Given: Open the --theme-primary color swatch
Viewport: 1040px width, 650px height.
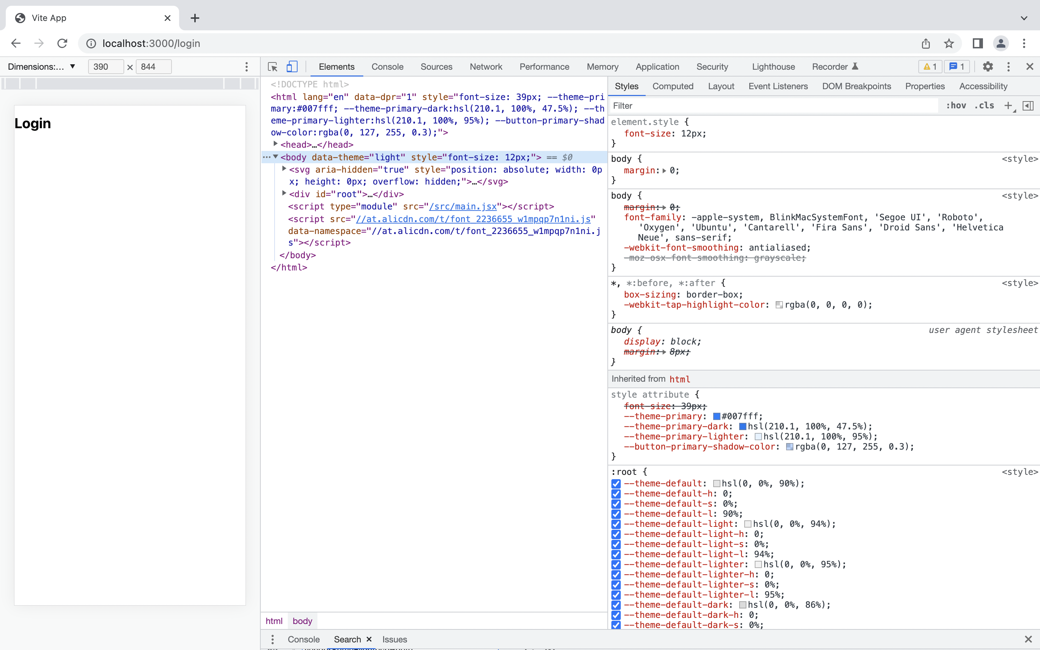Looking at the screenshot, I should 716,417.
